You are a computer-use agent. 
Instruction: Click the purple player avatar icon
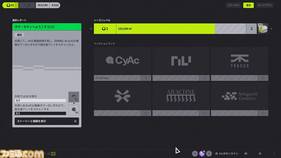click(202, 153)
